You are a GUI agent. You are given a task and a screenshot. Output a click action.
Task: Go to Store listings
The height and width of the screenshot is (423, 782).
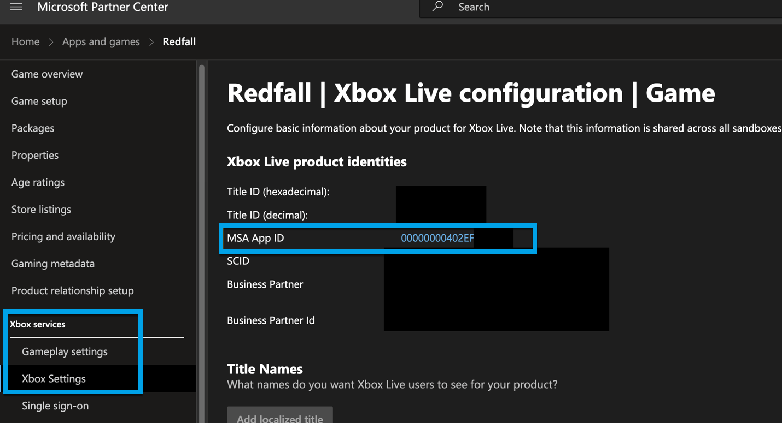pyautogui.click(x=42, y=210)
